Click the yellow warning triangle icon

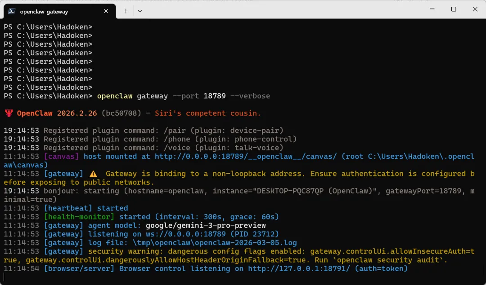click(93, 174)
